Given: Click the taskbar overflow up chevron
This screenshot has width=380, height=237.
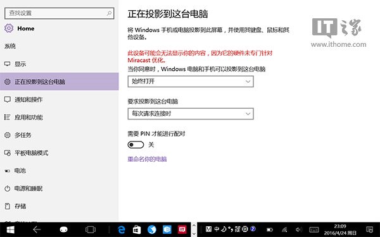Looking at the screenshot, I should pos(194,225).
